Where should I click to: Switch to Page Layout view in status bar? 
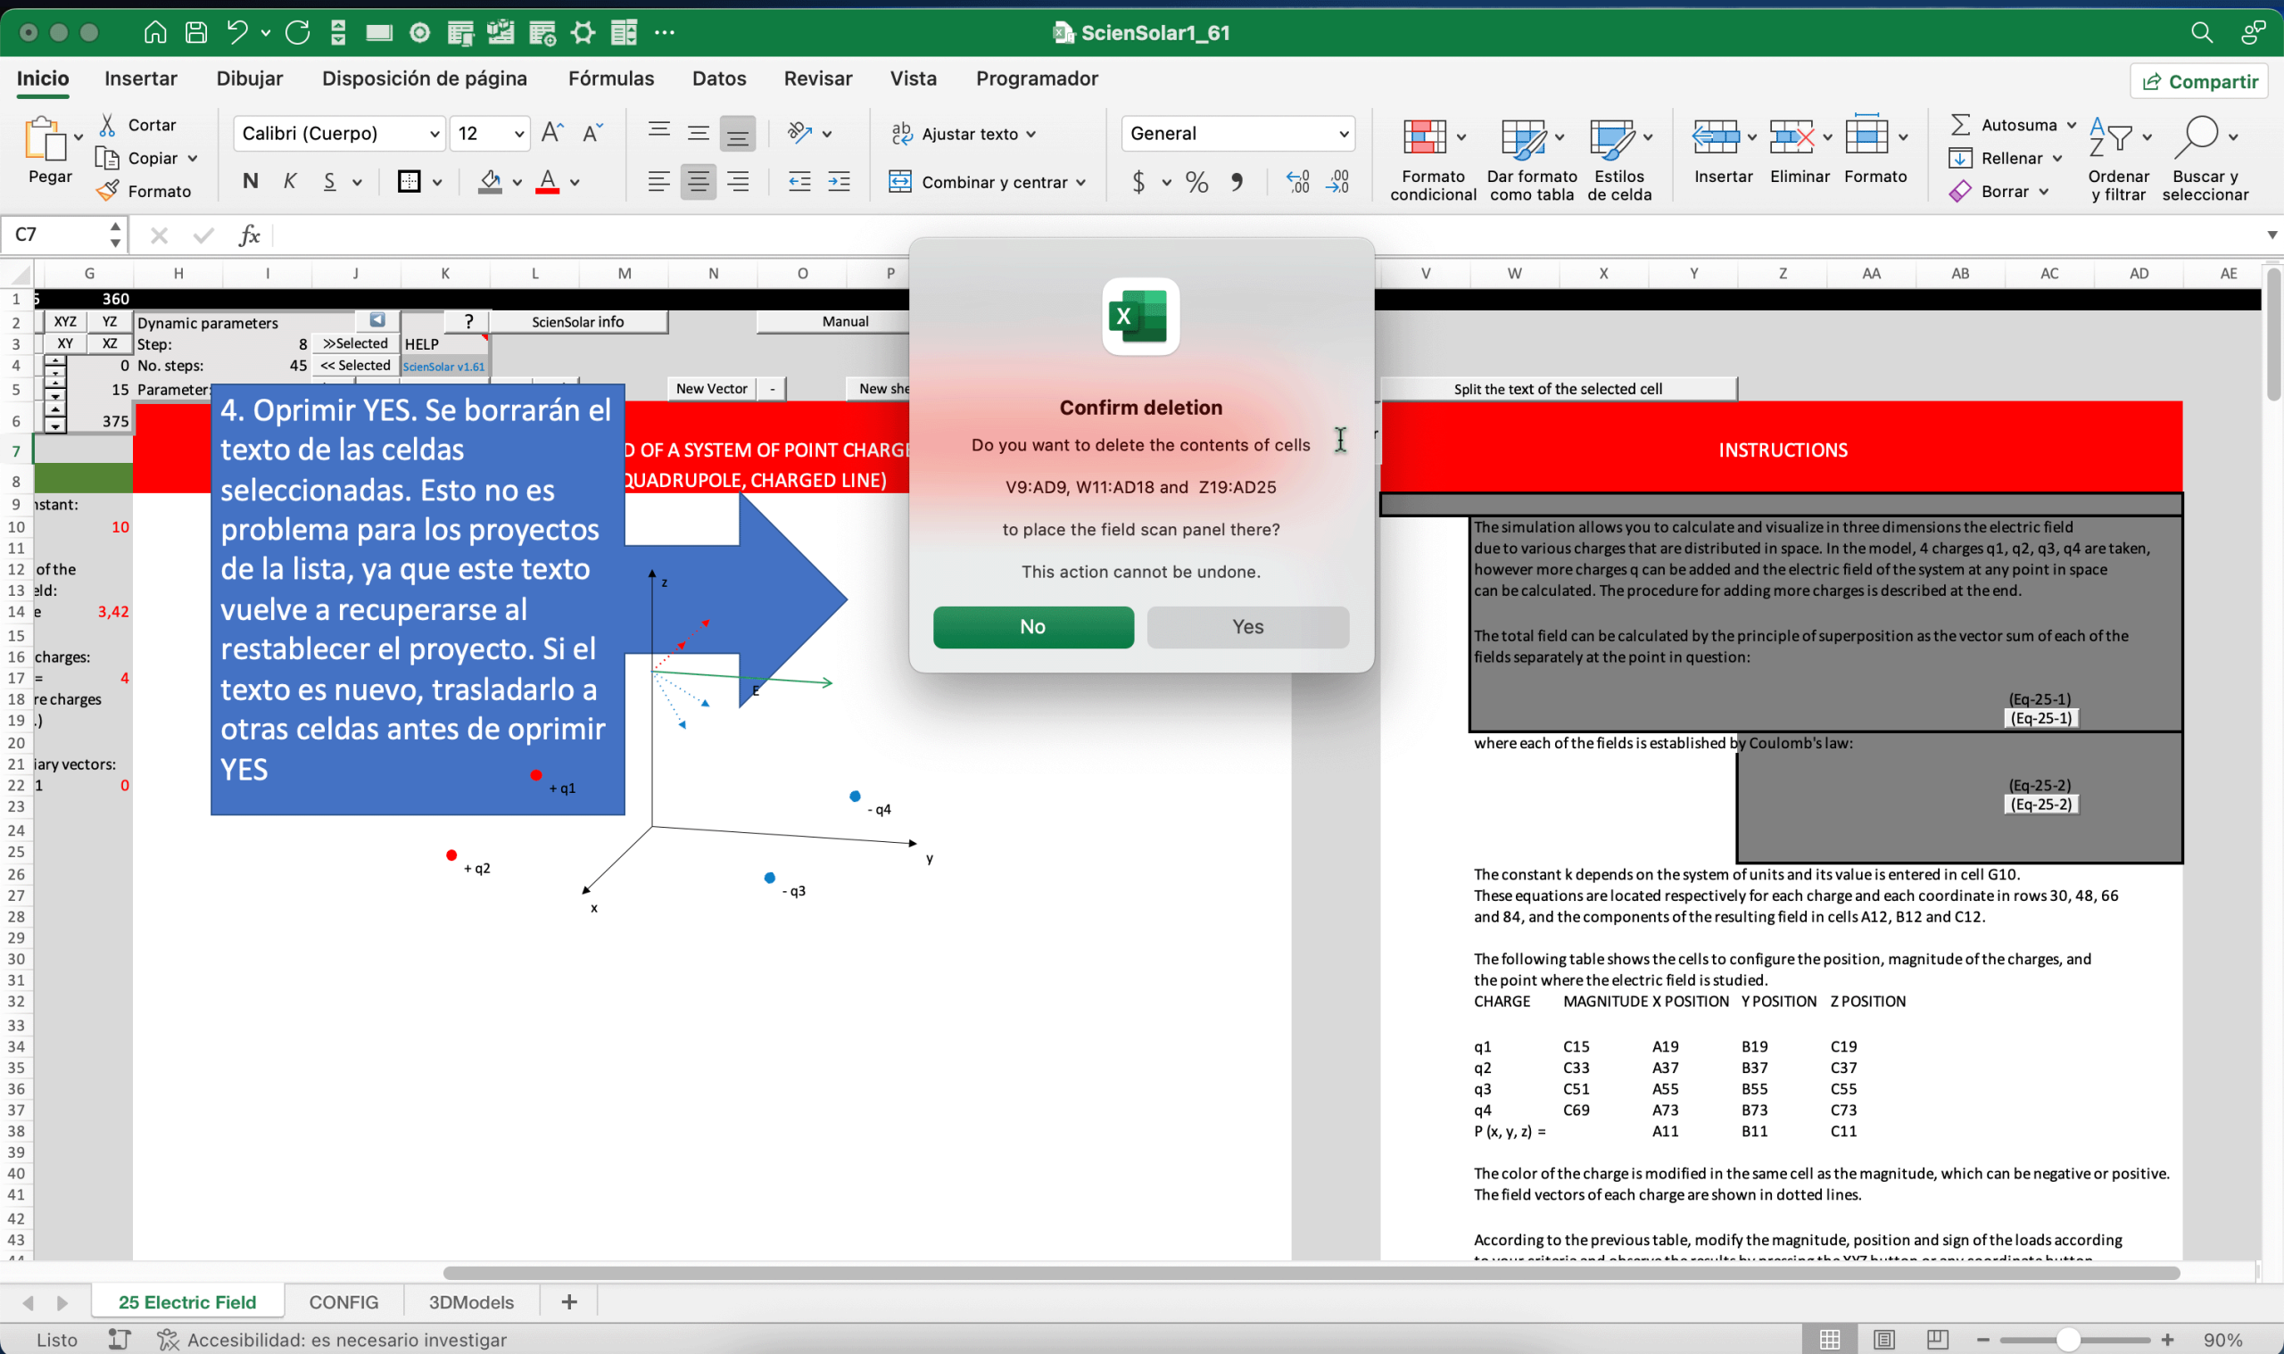pos(1883,1340)
